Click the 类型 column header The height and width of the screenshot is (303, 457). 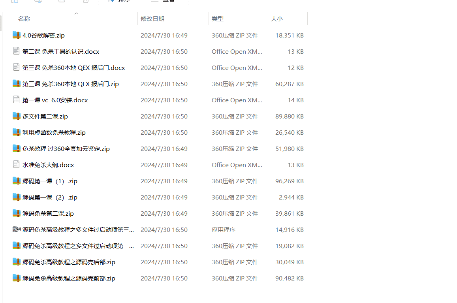pos(217,19)
